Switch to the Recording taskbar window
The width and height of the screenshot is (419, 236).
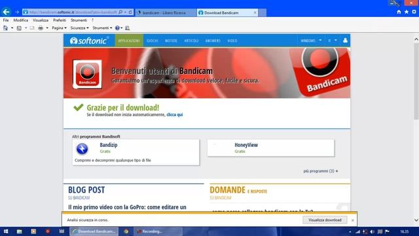click(x=158, y=231)
